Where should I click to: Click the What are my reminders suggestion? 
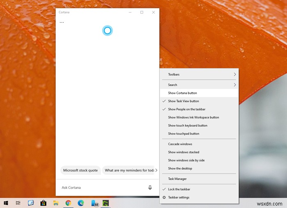[x=128, y=170]
